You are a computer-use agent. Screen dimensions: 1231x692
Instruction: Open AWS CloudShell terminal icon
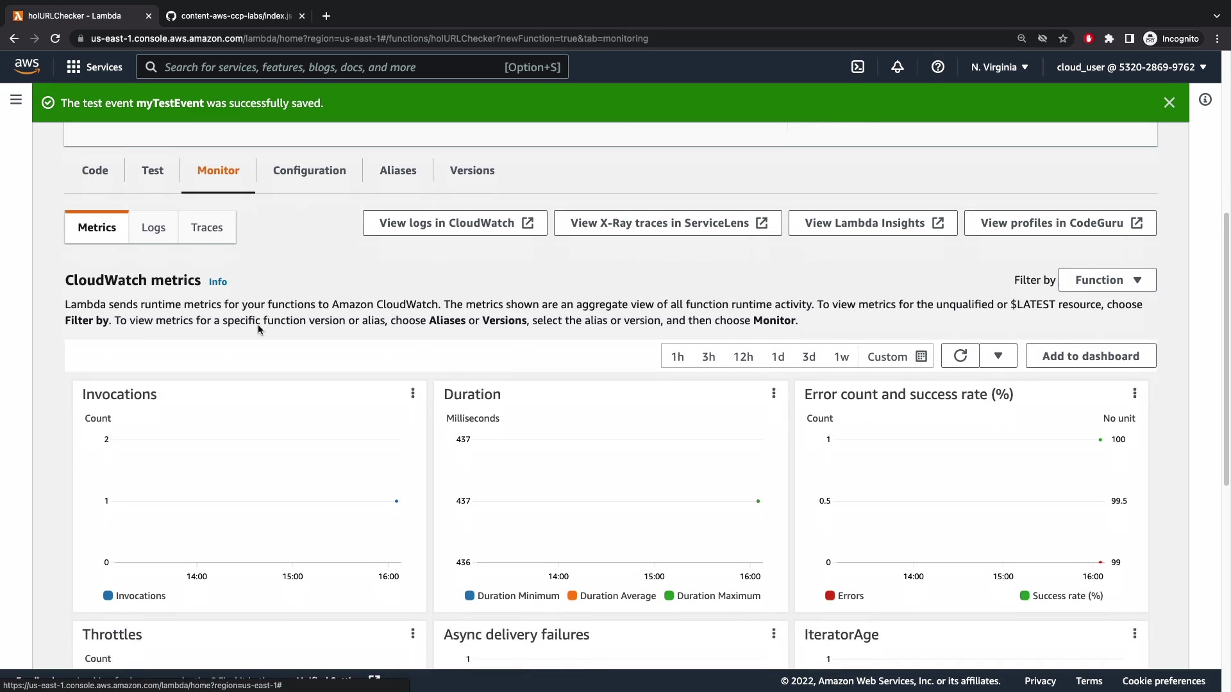pyautogui.click(x=857, y=67)
